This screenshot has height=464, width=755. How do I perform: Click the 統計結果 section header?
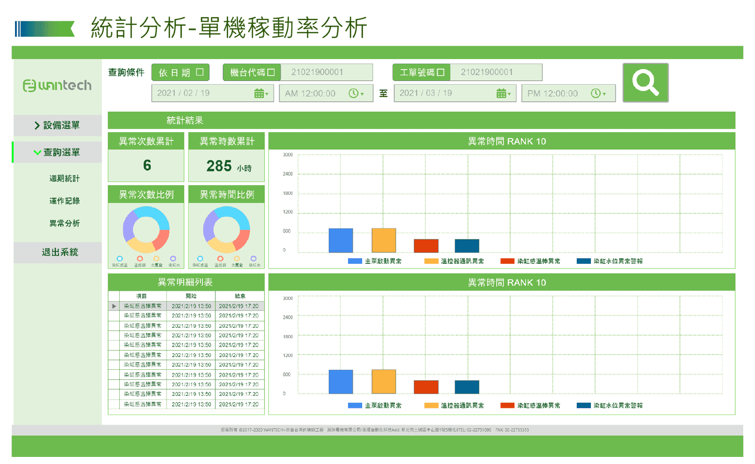click(421, 120)
